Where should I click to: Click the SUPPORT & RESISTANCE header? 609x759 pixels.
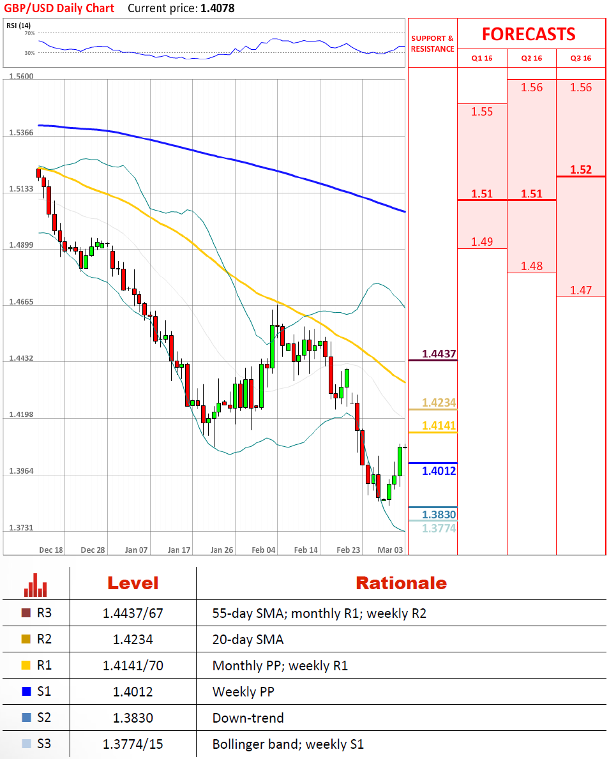tap(432, 43)
